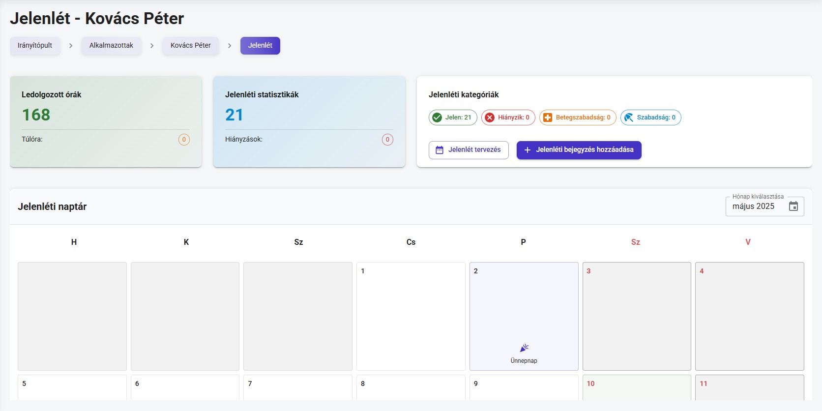Click the party popper Ünnepnap icon
This screenshot has height=411, width=822.
coord(524,348)
